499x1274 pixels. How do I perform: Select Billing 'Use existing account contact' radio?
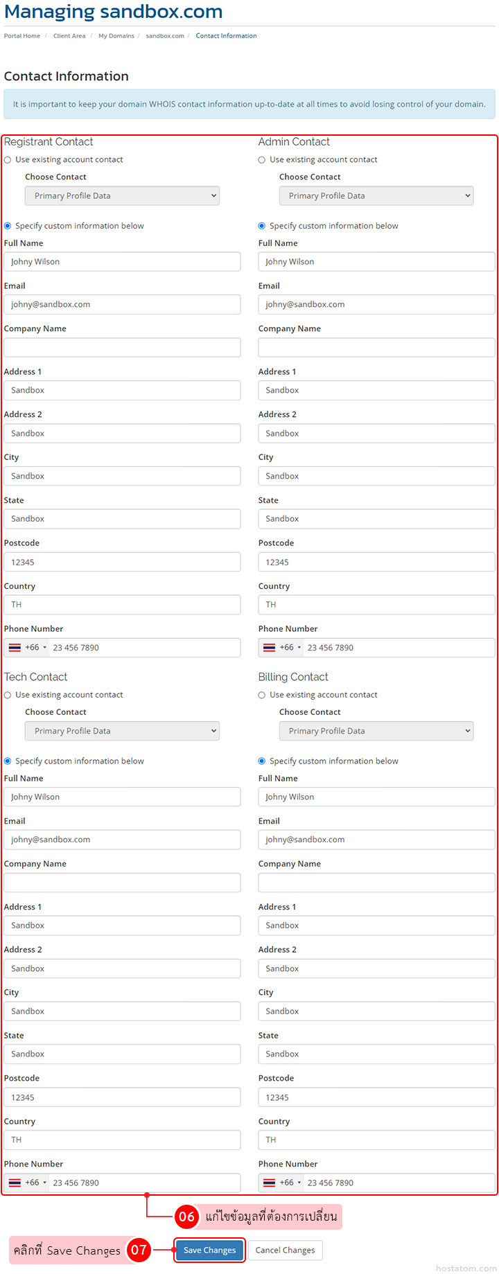pos(262,695)
